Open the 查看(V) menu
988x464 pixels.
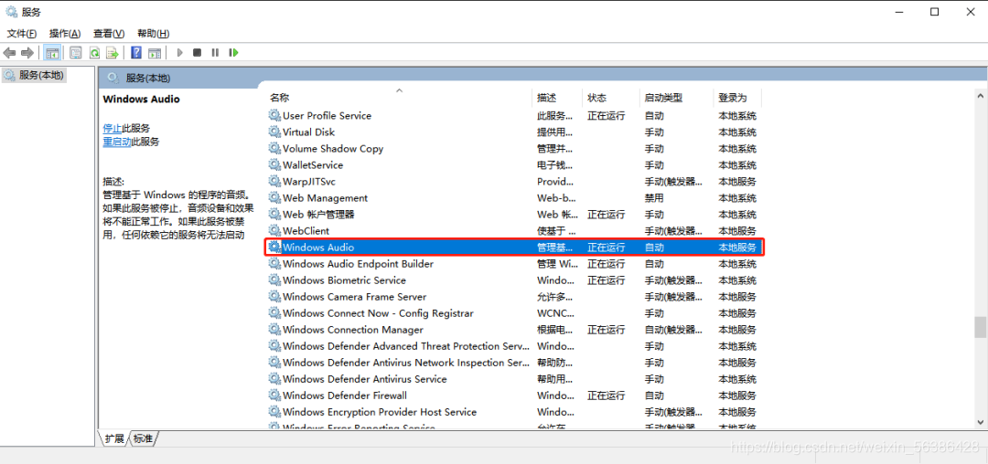pos(109,33)
